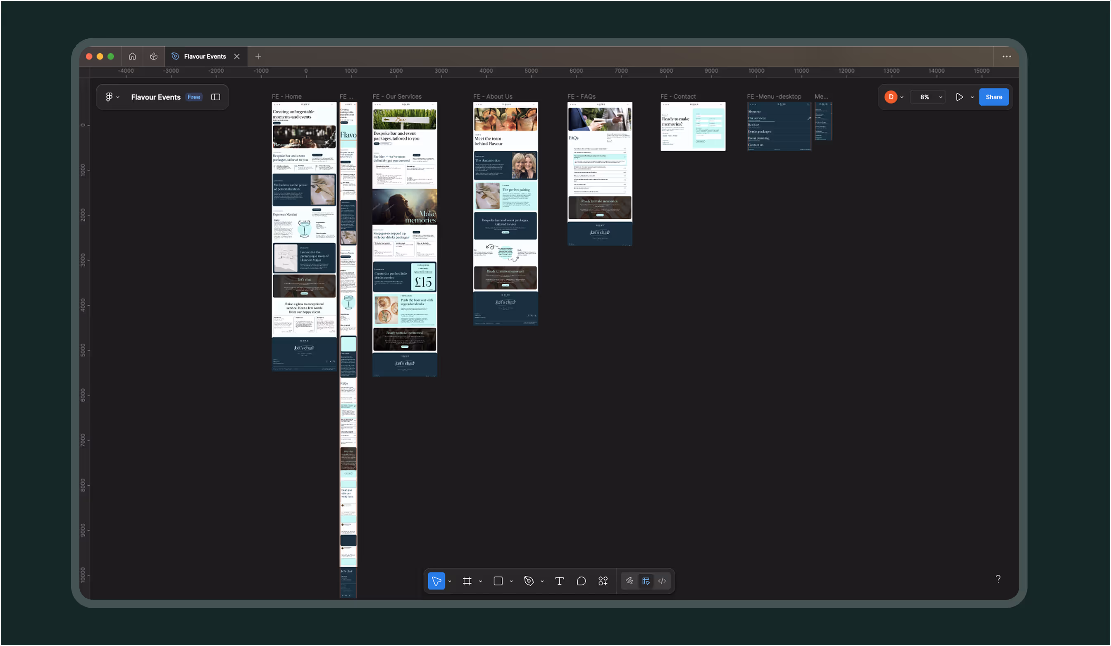Click the Share button
The height and width of the screenshot is (646, 1111).
point(994,97)
